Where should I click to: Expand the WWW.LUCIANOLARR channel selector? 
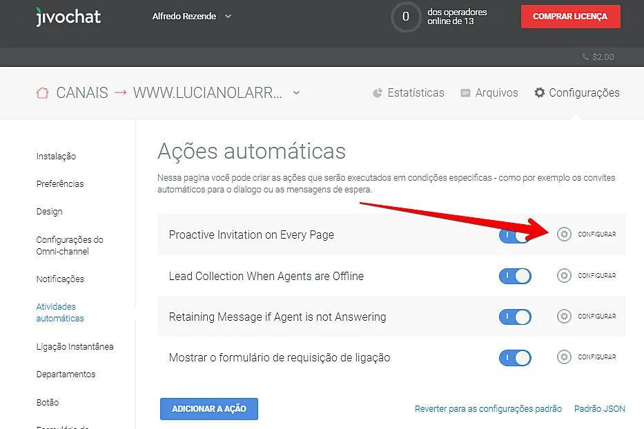click(x=295, y=92)
